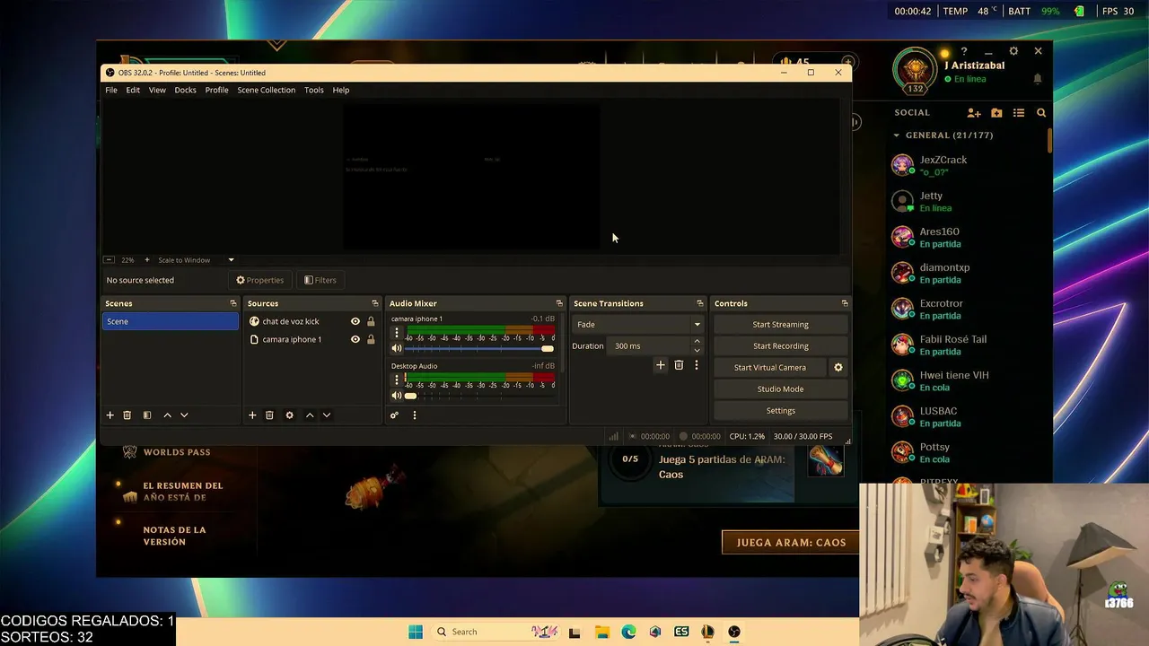Open Audio Mixer bottom three-dot menu
This screenshot has width=1149, height=646.
415,415
